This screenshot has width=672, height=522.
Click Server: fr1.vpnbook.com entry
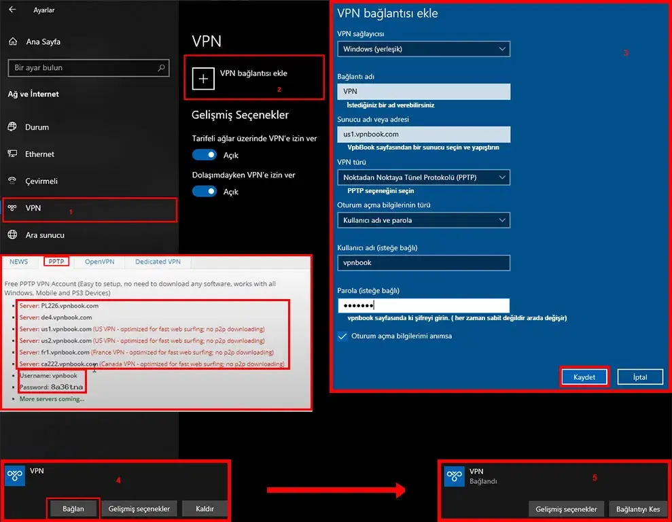pyautogui.click(x=147, y=352)
